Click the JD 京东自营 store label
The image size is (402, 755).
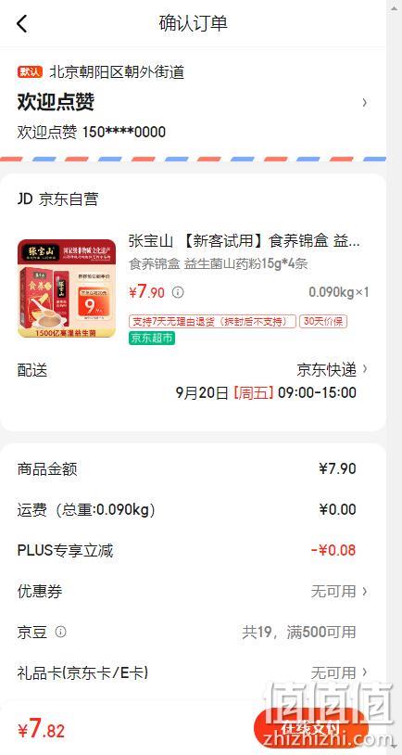(x=57, y=198)
